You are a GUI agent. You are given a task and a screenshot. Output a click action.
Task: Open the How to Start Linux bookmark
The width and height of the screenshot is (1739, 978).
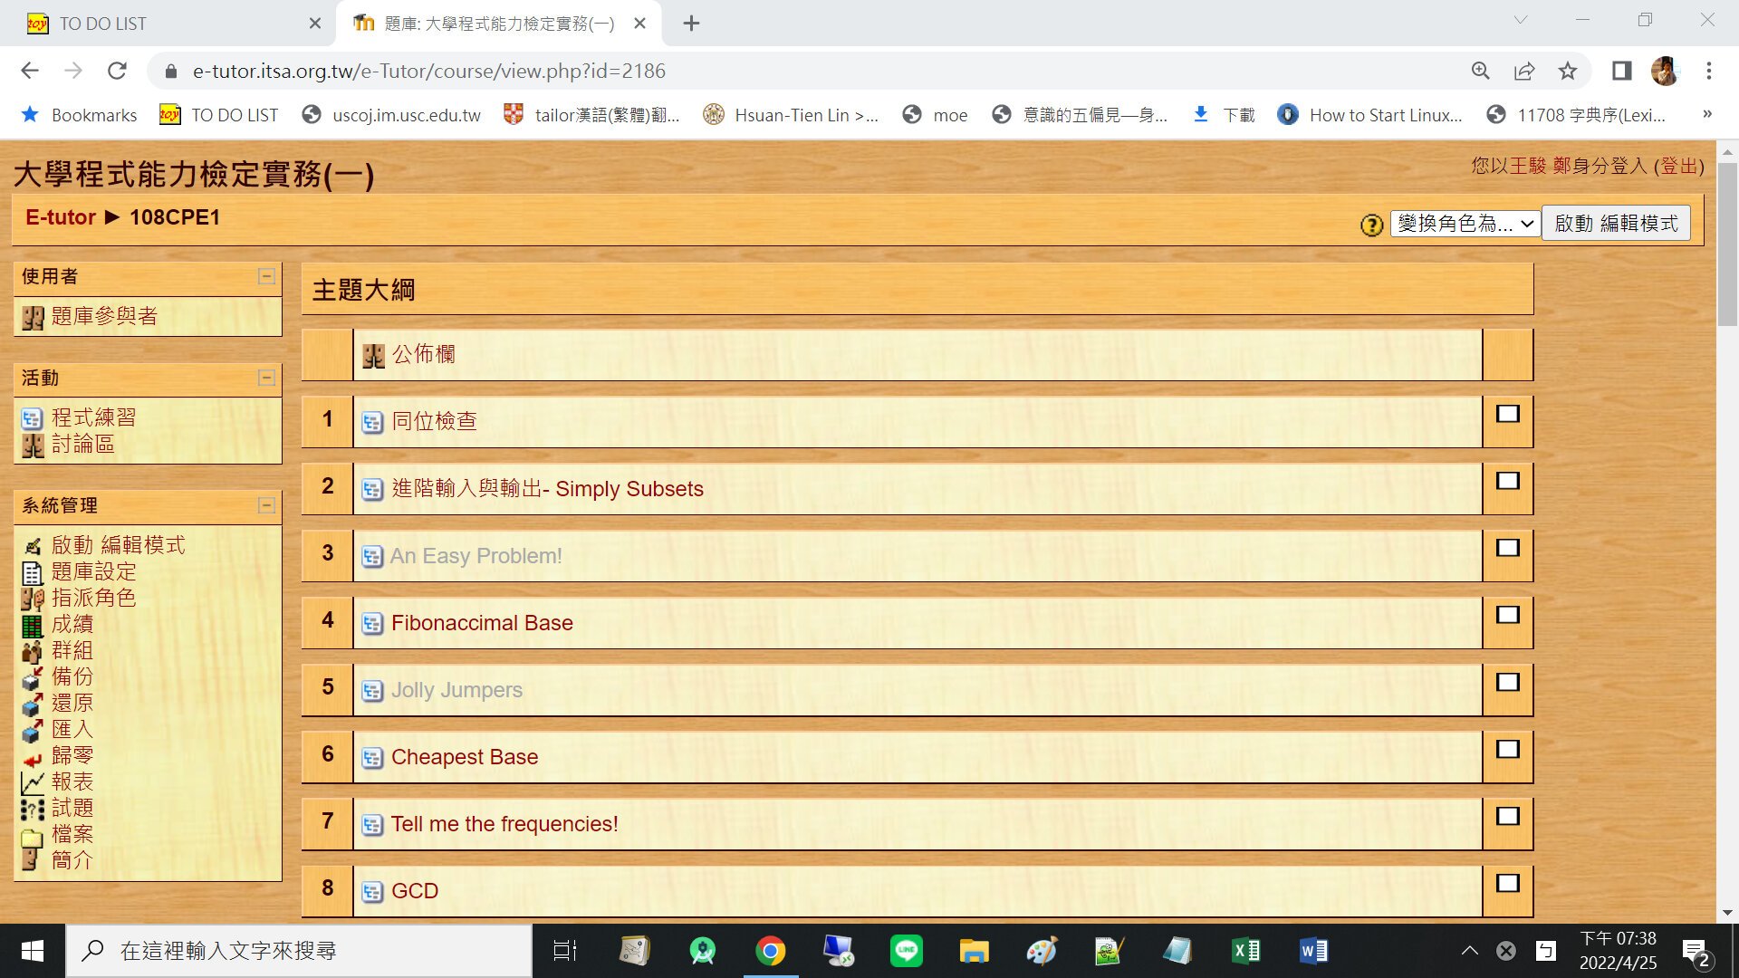tap(1370, 115)
